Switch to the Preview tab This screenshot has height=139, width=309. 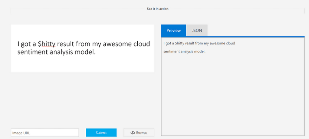pos(173,30)
